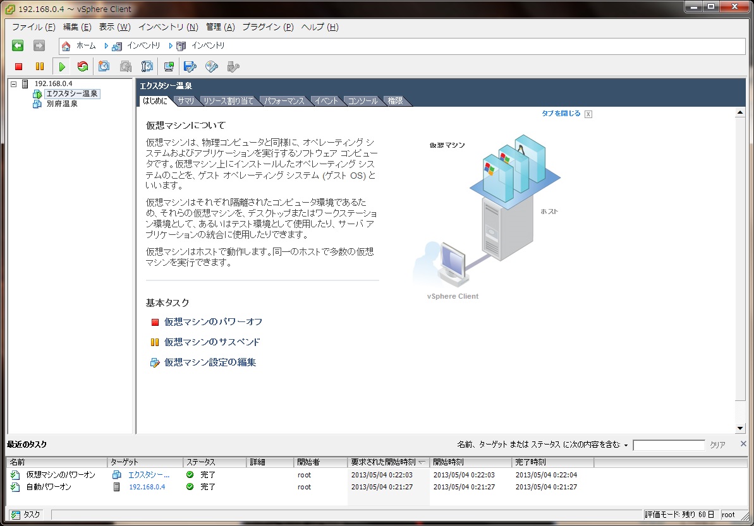
Task: Click the Reset virtual machine icon
Action: point(83,66)
